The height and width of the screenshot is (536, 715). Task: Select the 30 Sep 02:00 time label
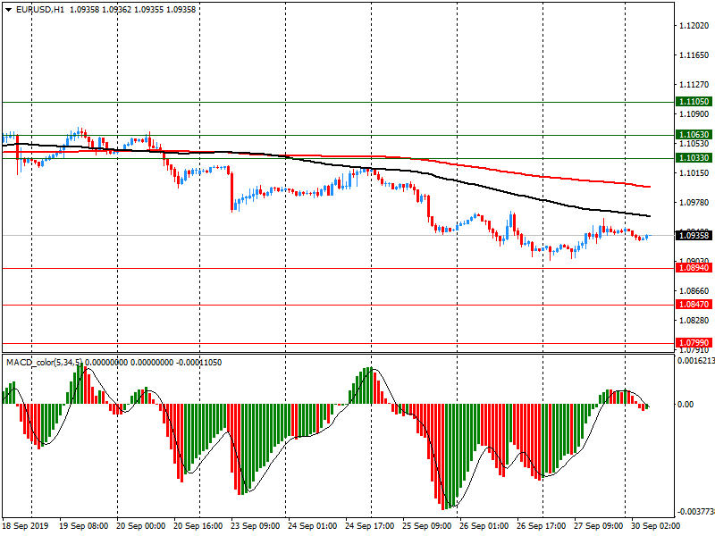click(x=655, y=525)
